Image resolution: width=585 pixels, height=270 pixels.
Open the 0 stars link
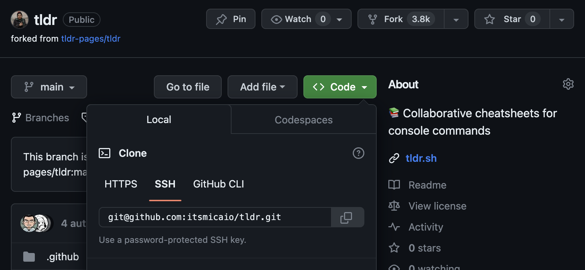(425, 248)
